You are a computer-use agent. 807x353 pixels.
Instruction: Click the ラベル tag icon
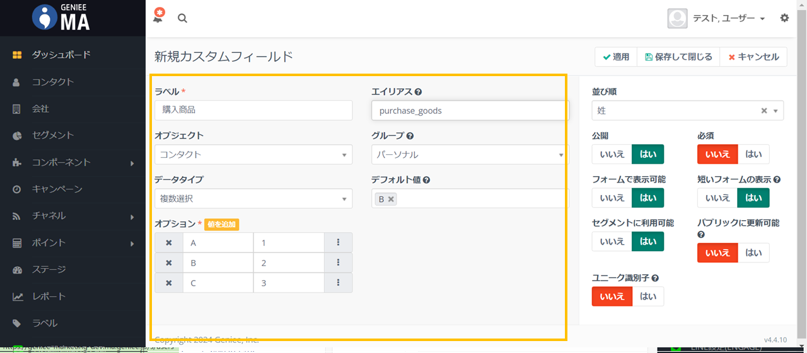(x=17, y=323)
